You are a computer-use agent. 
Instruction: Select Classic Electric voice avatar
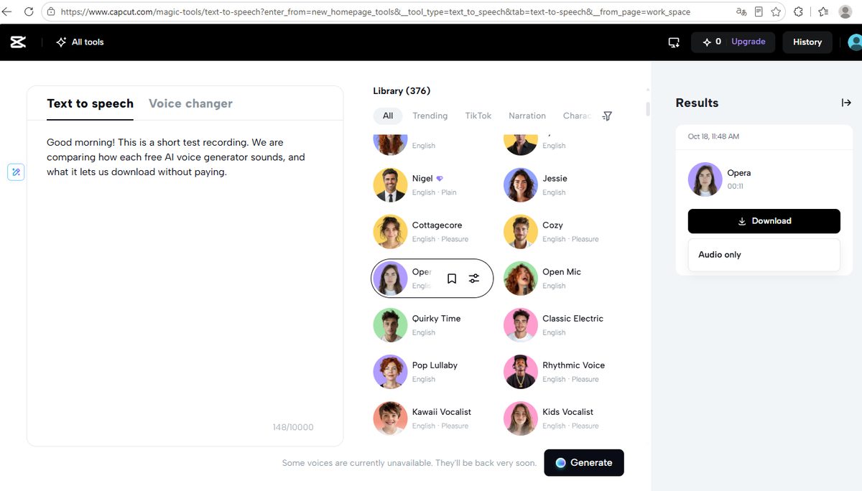click(x=520, y=324)
